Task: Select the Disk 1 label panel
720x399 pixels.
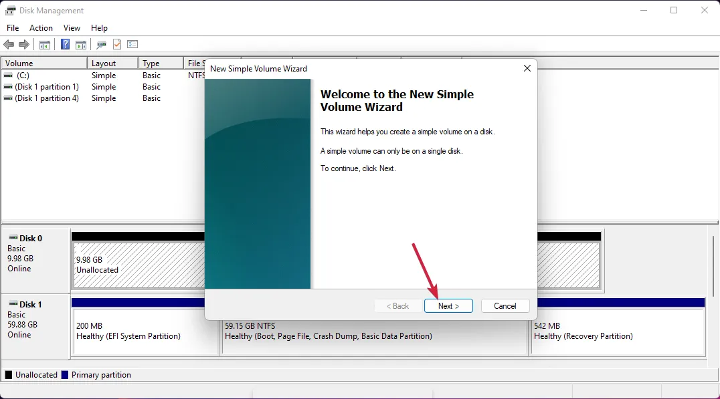Action: pyautogui.click(x=36, y=327)
